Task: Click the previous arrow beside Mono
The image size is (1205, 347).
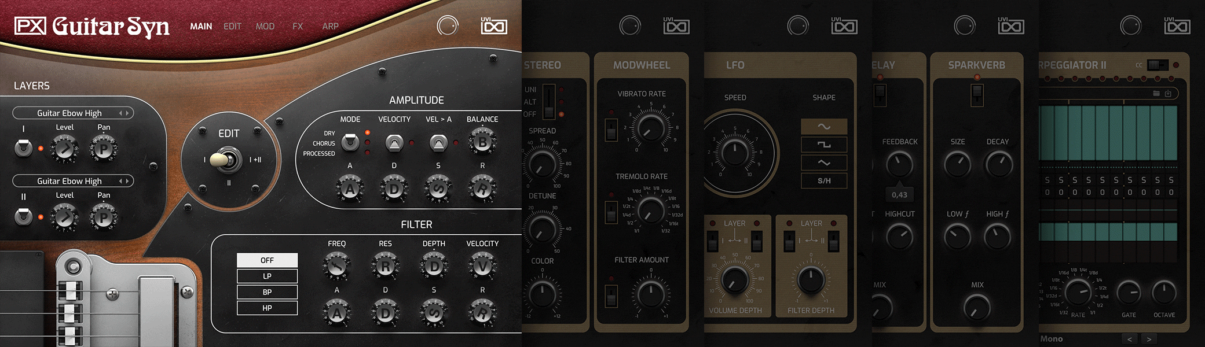Action: click(x=1130, y=339)
